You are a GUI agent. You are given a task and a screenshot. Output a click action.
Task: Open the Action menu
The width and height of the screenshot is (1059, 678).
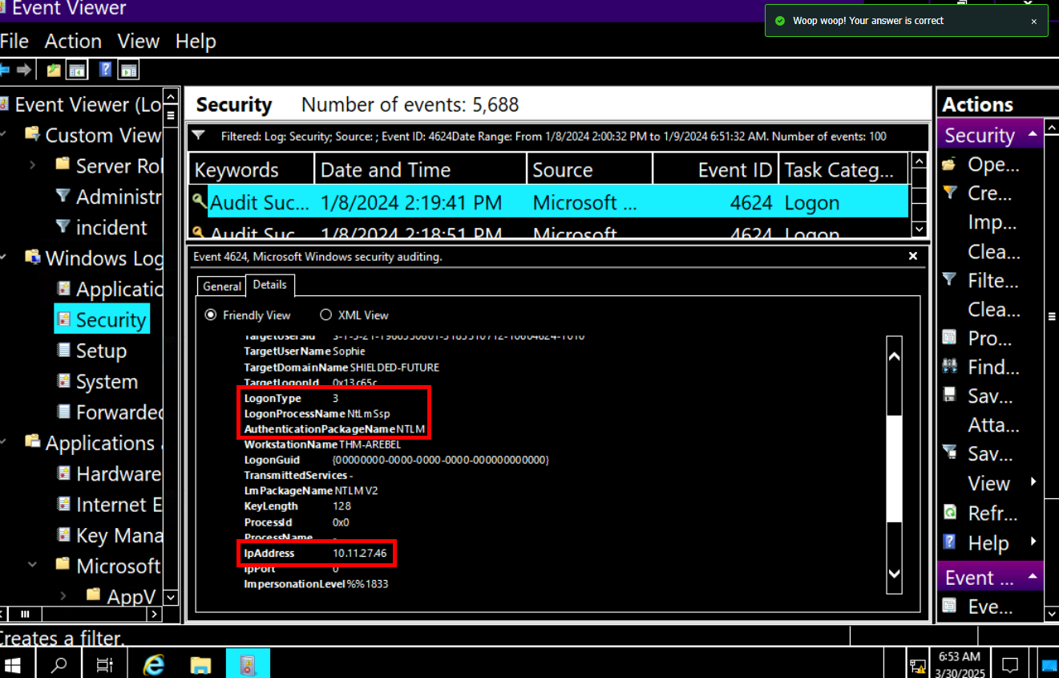73,41
